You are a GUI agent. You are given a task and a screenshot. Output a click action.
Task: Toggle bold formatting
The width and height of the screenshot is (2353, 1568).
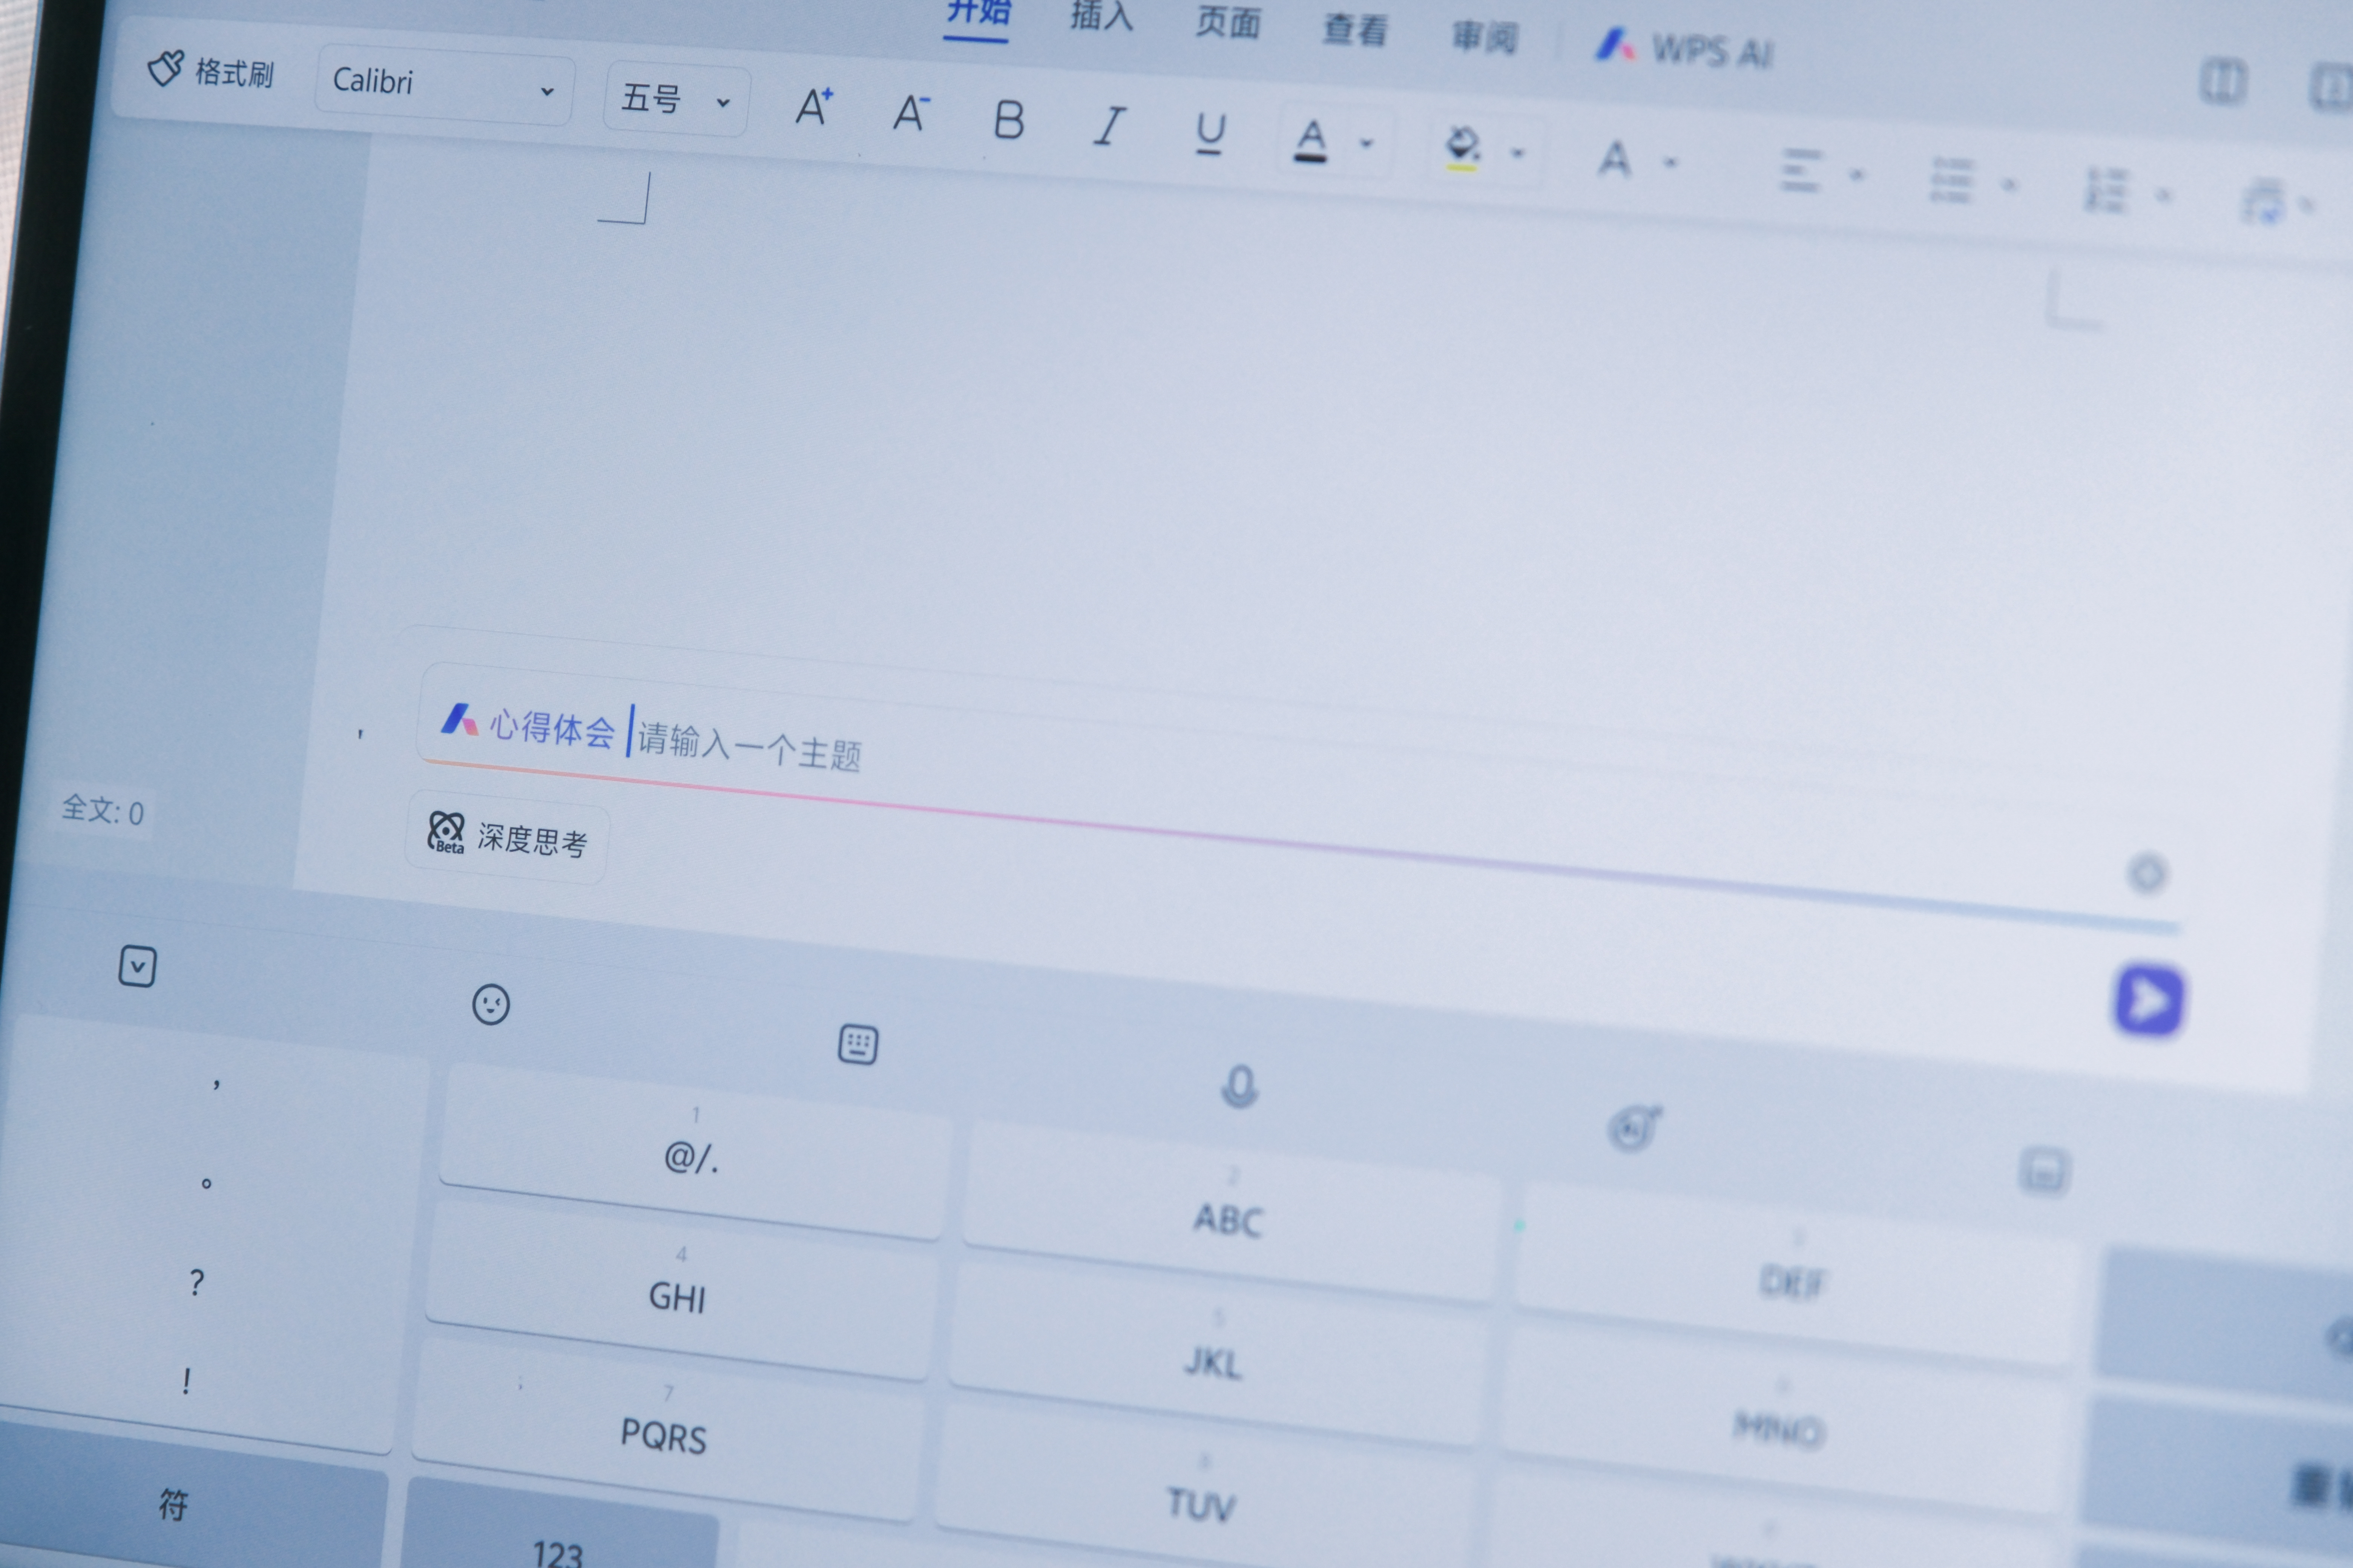pyautogui.click(x=1008, y=121)
